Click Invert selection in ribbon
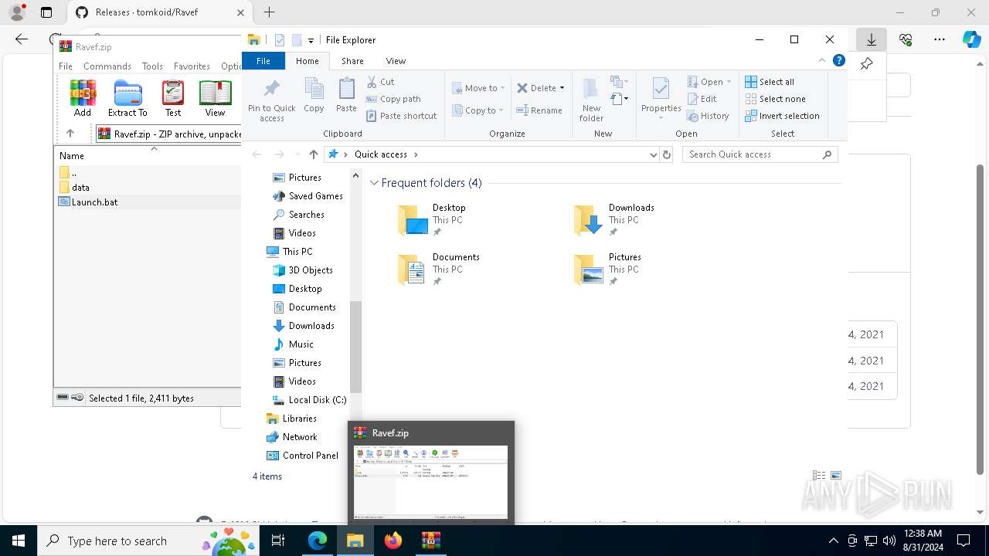The width and height of the screenshot is (989, 556). 782,116
